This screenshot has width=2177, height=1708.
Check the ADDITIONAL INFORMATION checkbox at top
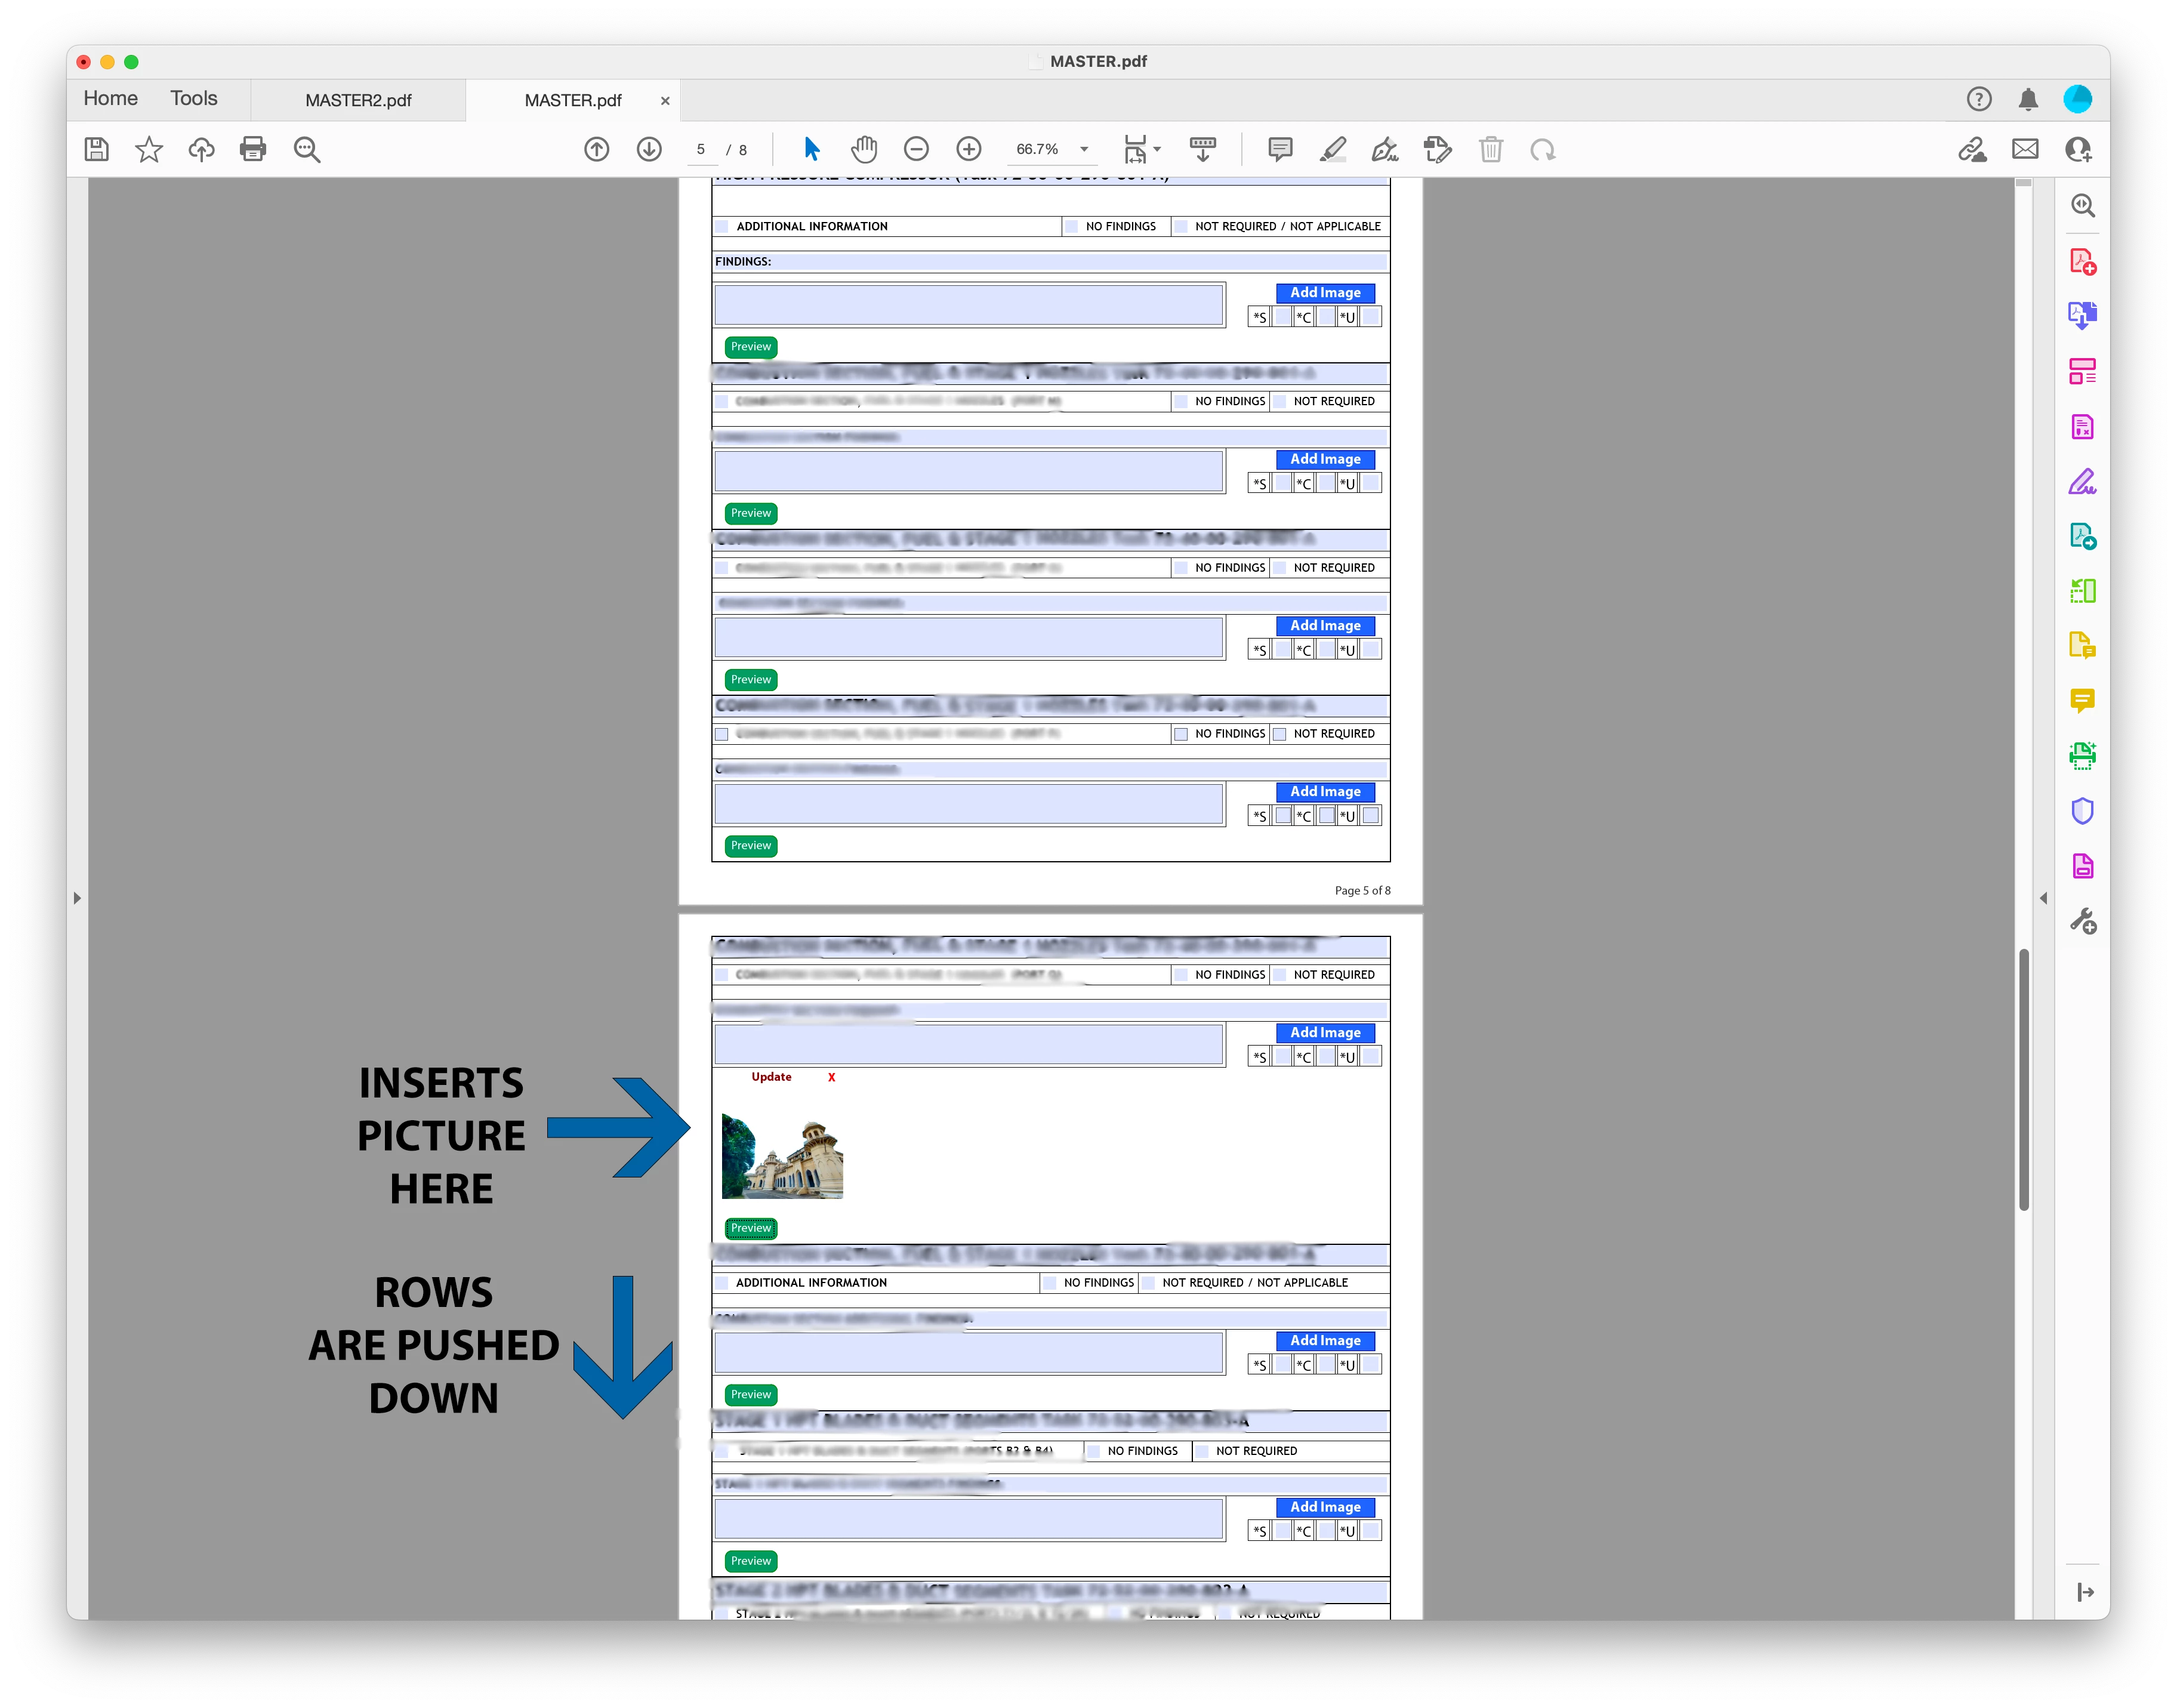(x=723, y=227)
